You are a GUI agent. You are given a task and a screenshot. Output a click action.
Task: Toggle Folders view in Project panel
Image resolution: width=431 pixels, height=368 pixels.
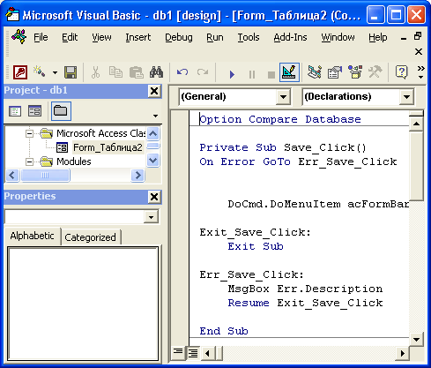[61, 111]
